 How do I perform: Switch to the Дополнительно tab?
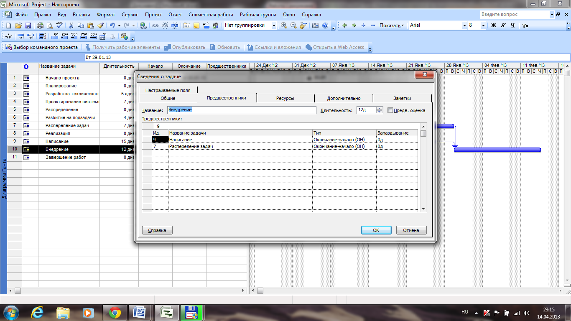click(344, 98)
